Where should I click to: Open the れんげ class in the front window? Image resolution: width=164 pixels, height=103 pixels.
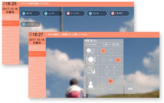(37, 96)
